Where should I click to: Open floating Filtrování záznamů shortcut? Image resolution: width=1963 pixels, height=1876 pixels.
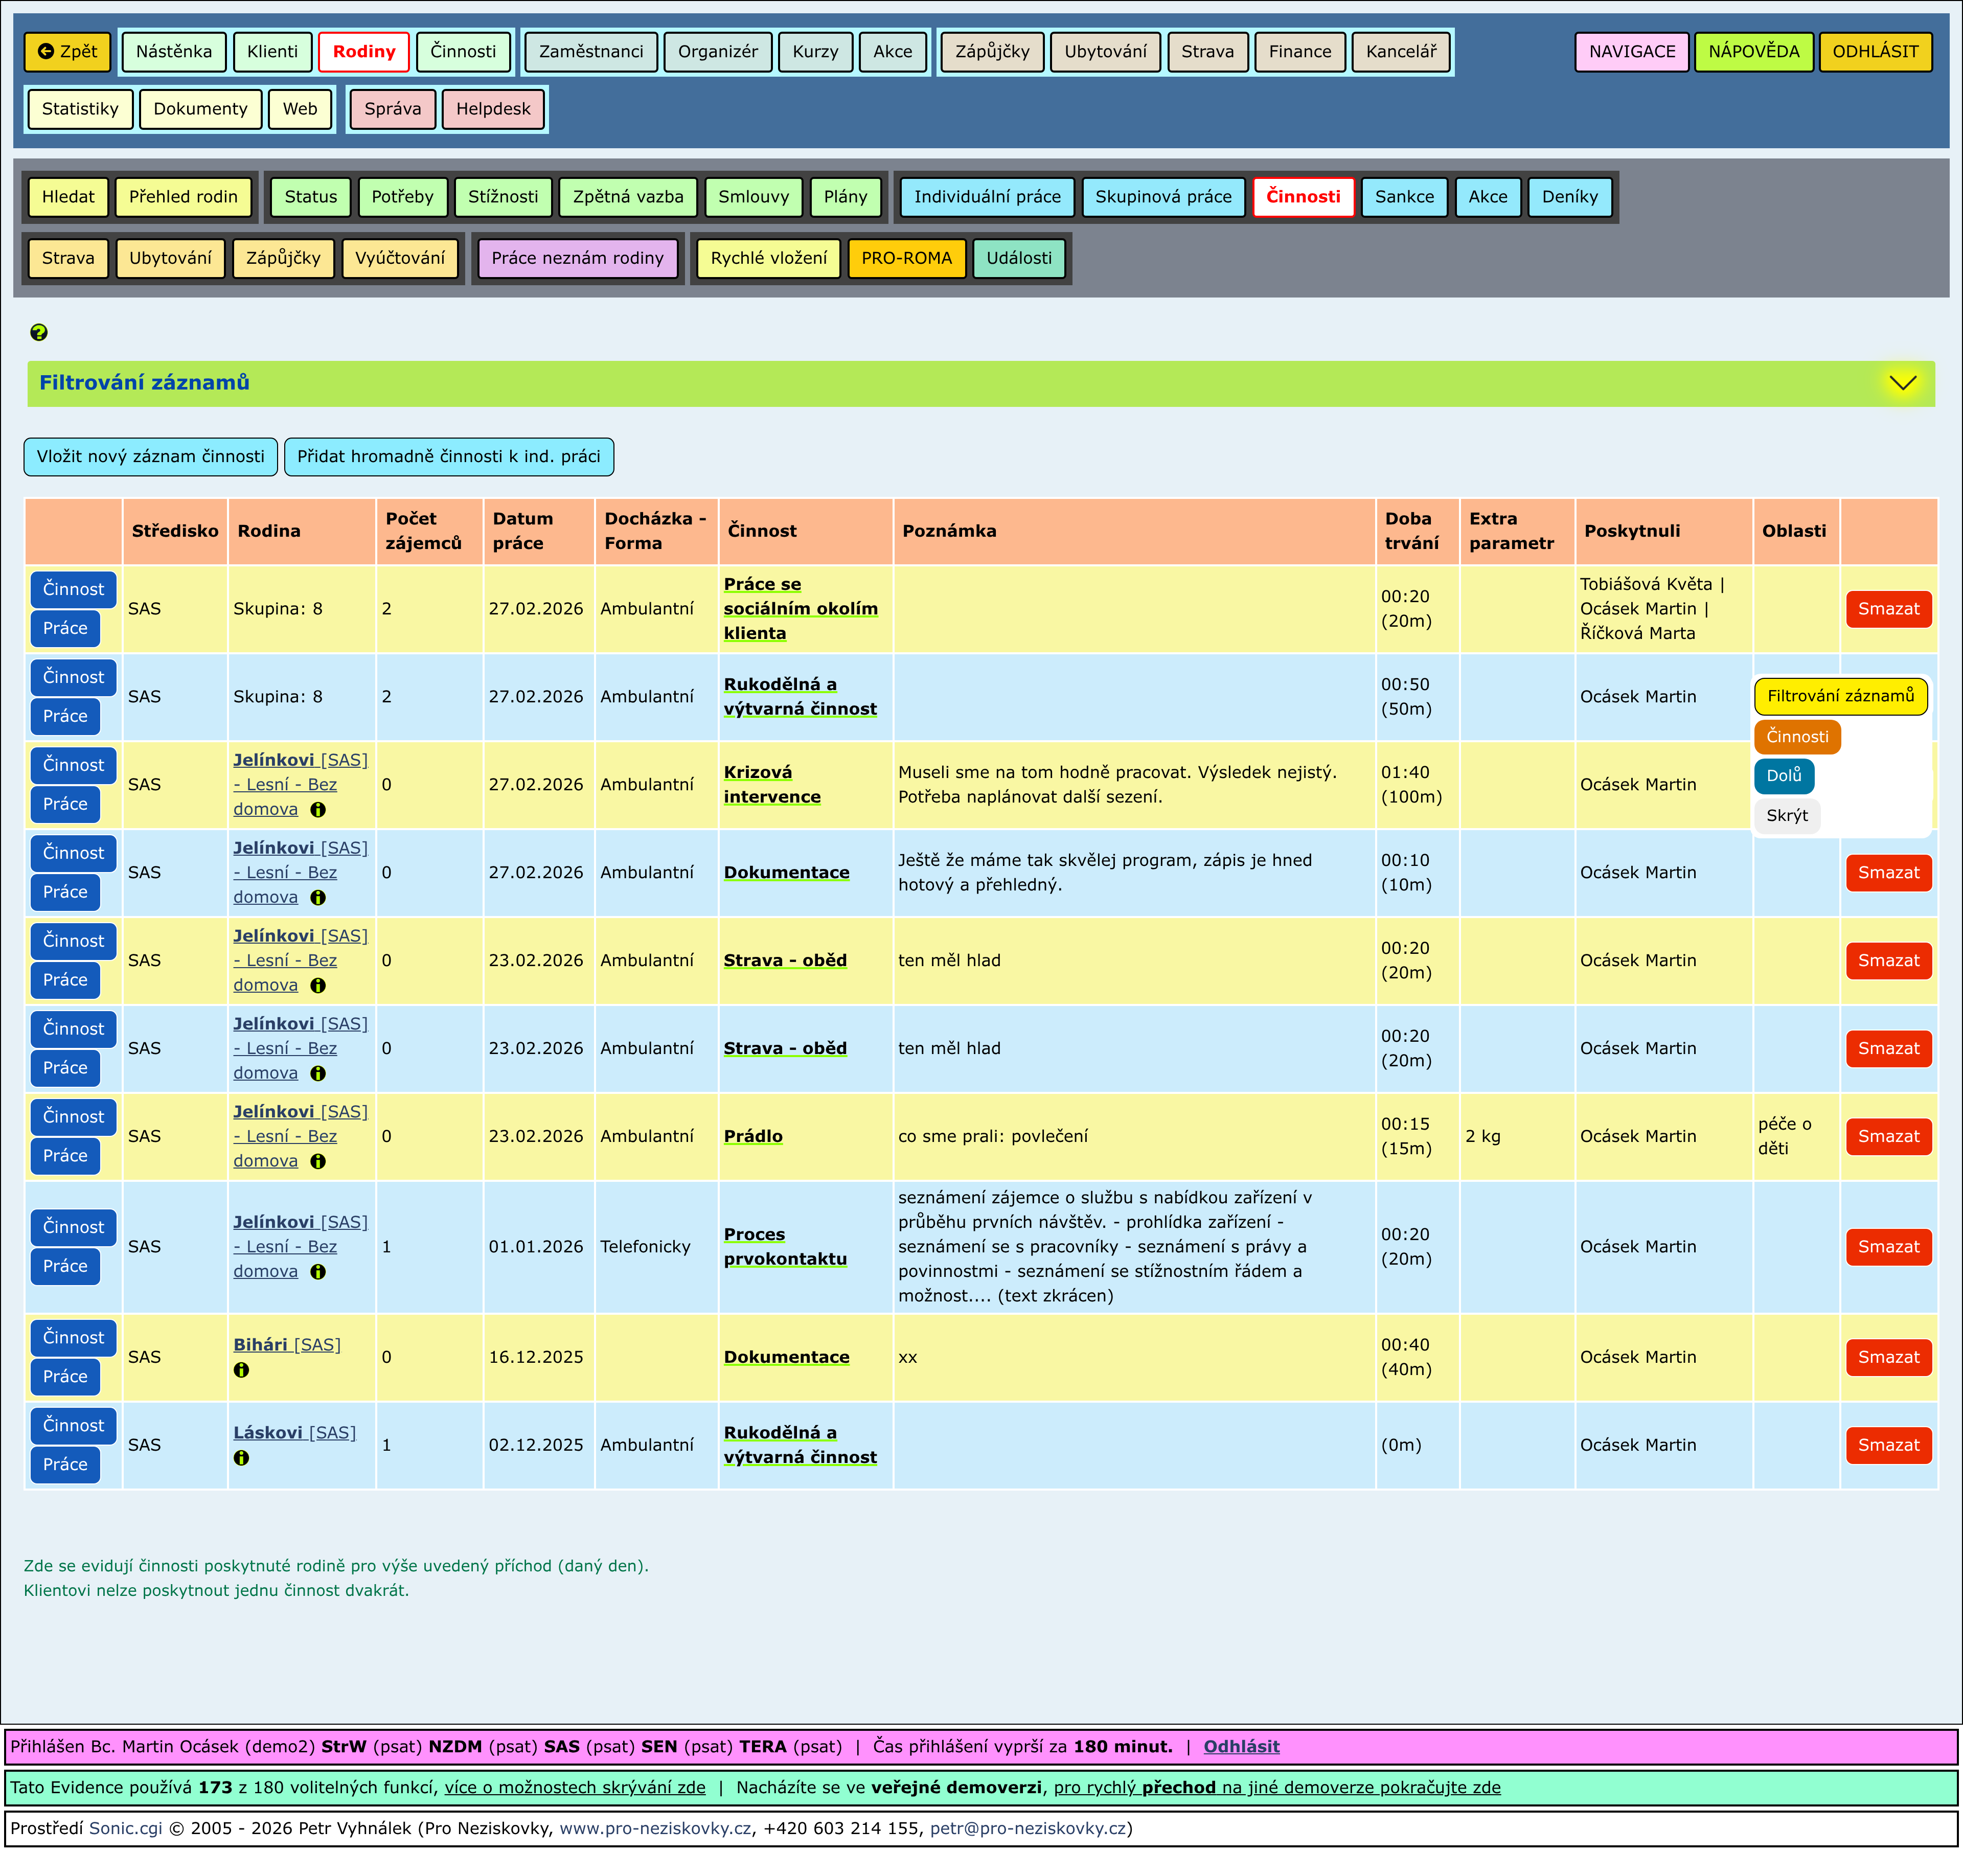click(x=1840, y=696)
